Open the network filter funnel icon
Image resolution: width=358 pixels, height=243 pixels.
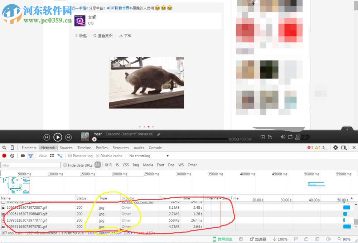tap(30, 156)
